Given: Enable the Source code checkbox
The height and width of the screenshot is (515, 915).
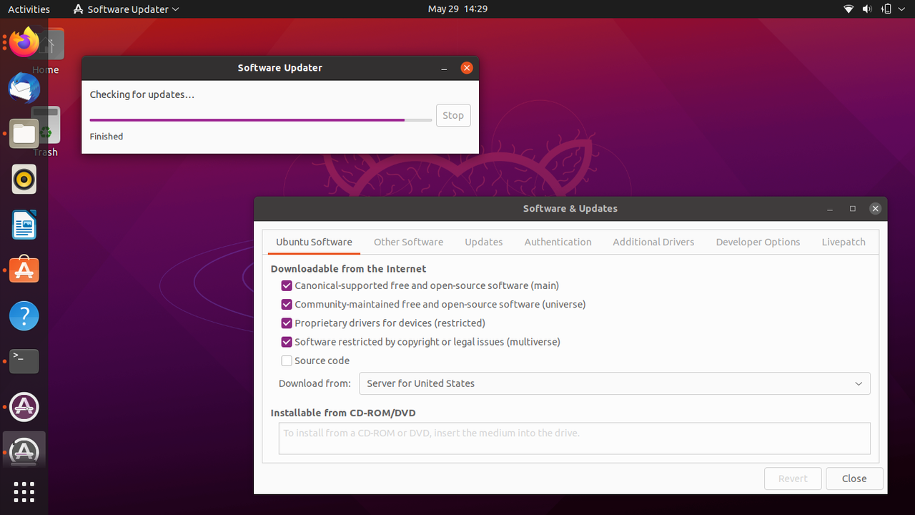Looking at the screenshot, I should tap(287, 360).
